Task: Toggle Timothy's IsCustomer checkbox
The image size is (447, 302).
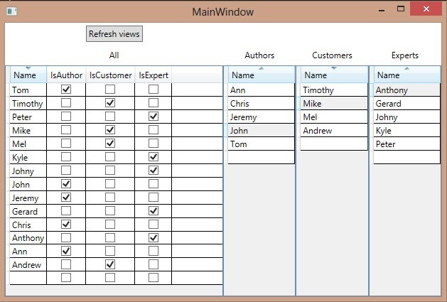Action: (x=110, y=103)
